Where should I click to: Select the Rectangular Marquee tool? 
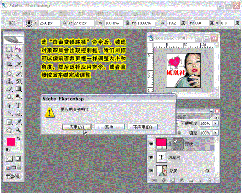click(x=9, y=49)
